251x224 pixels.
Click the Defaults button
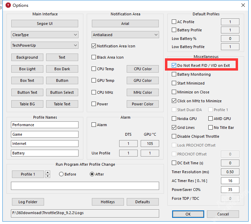(142, 202)
